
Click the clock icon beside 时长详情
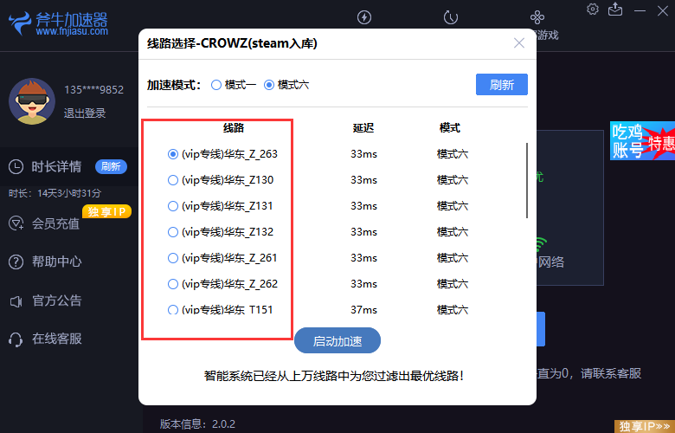pos(16,167)
